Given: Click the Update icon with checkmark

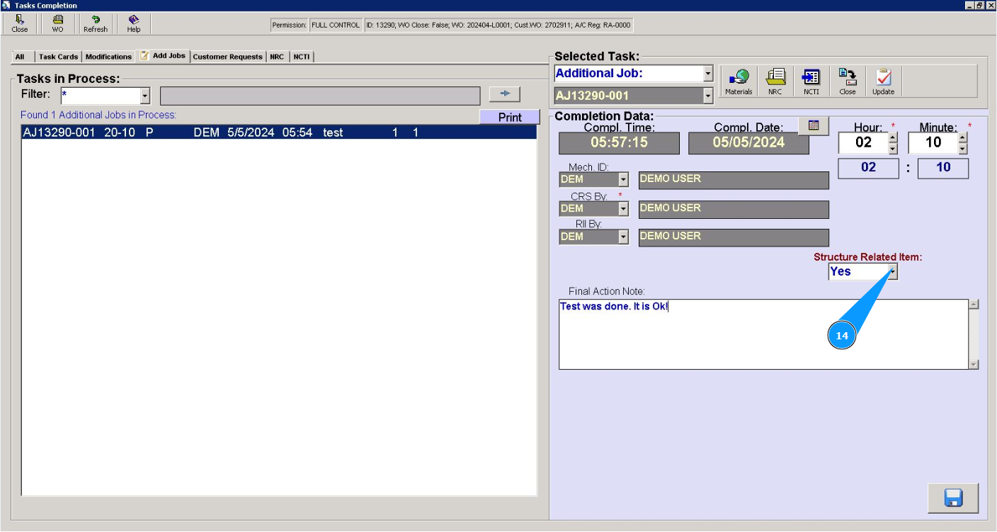Looking at the screenshot, I should [x=883, y=81].
